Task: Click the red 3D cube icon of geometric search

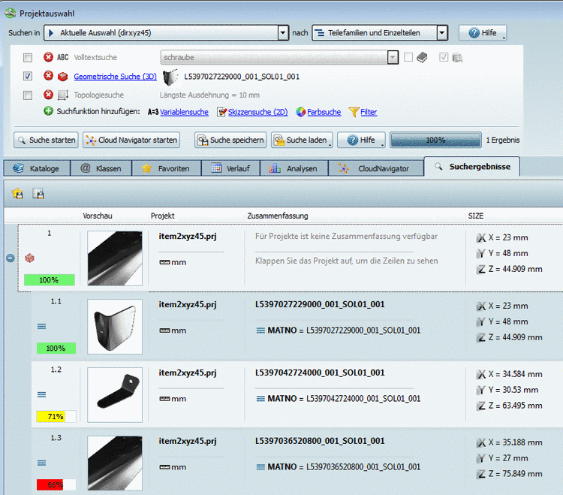Action: tap(62, 76)
